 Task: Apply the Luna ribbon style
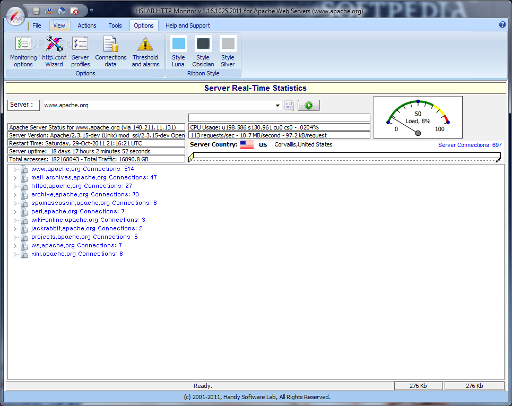[178, 51]
